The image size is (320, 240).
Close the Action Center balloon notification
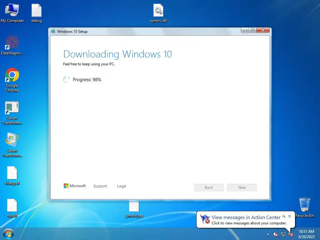pos(289,216)
